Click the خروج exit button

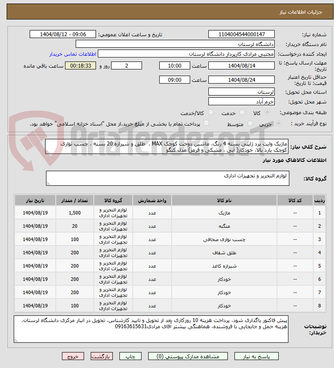(73, 356)
